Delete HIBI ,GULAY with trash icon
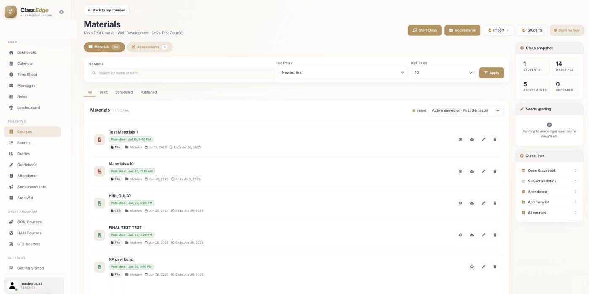 pyautogui.click(x=495, y=203)
